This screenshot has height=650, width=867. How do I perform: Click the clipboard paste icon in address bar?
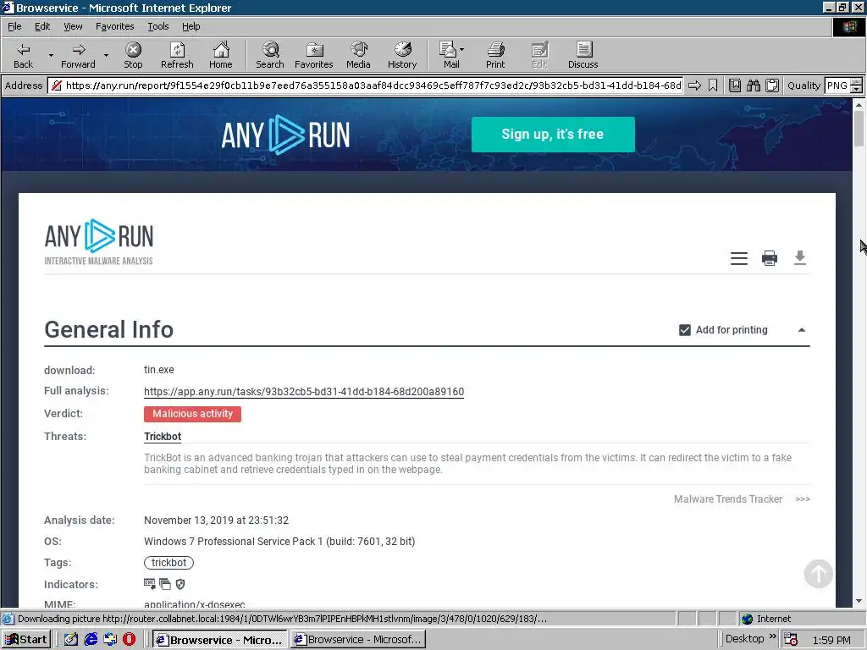[772, 85]
